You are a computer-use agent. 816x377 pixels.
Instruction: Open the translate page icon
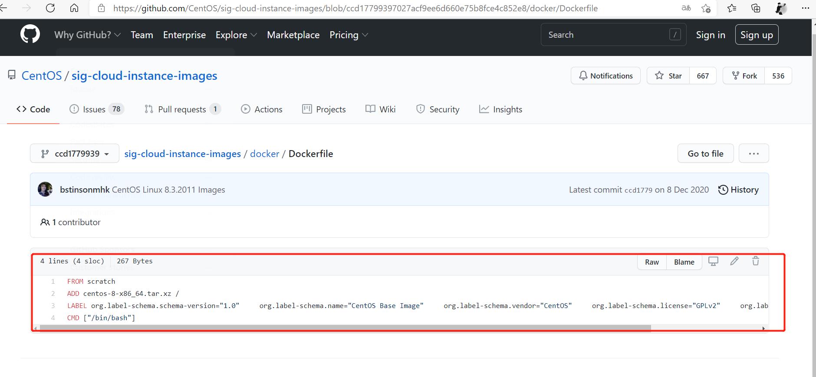pos(686,8)
